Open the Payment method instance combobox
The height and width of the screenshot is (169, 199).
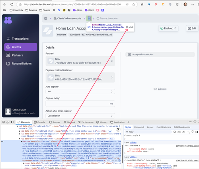tap(80, 78)
